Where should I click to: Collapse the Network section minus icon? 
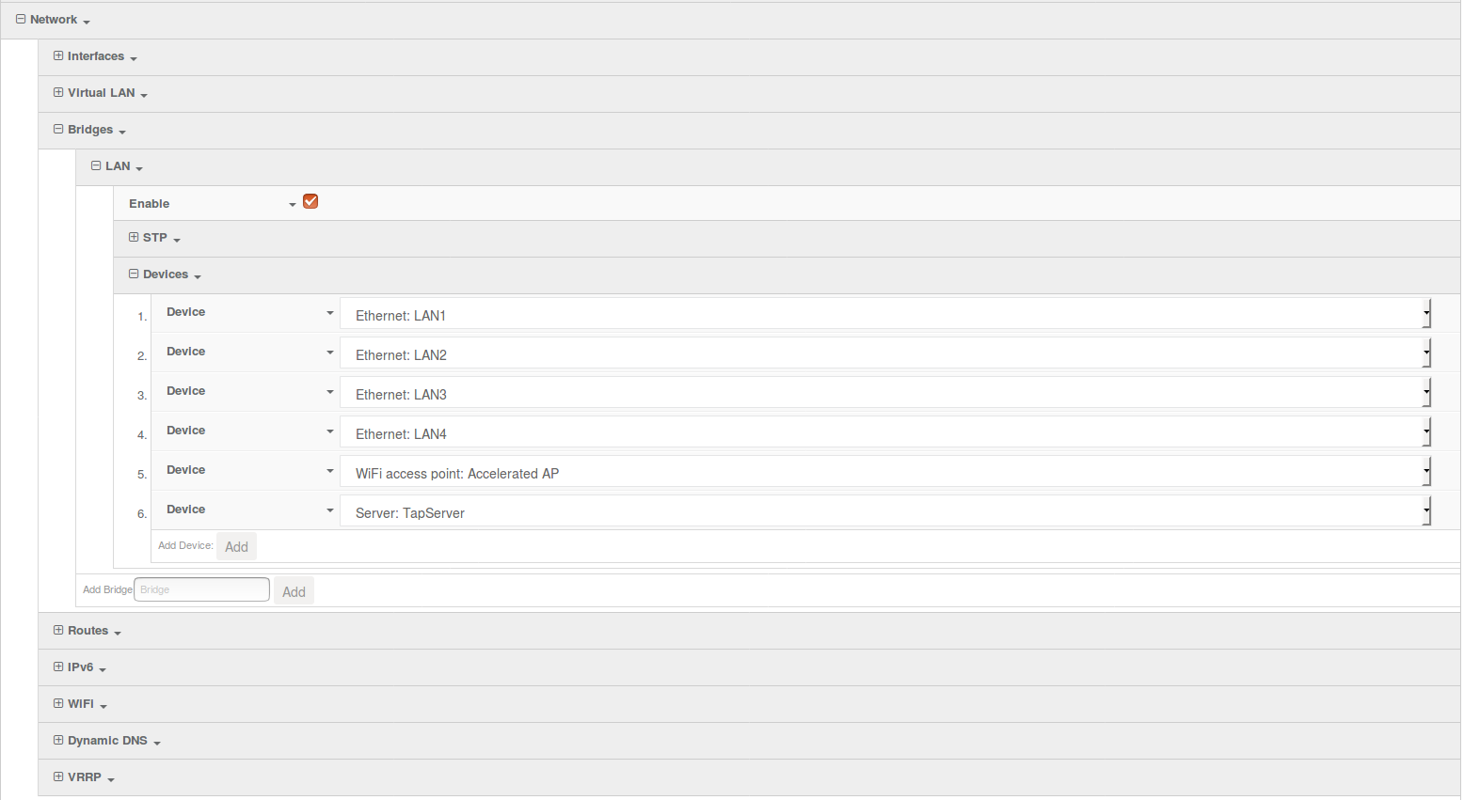point(21,19)
